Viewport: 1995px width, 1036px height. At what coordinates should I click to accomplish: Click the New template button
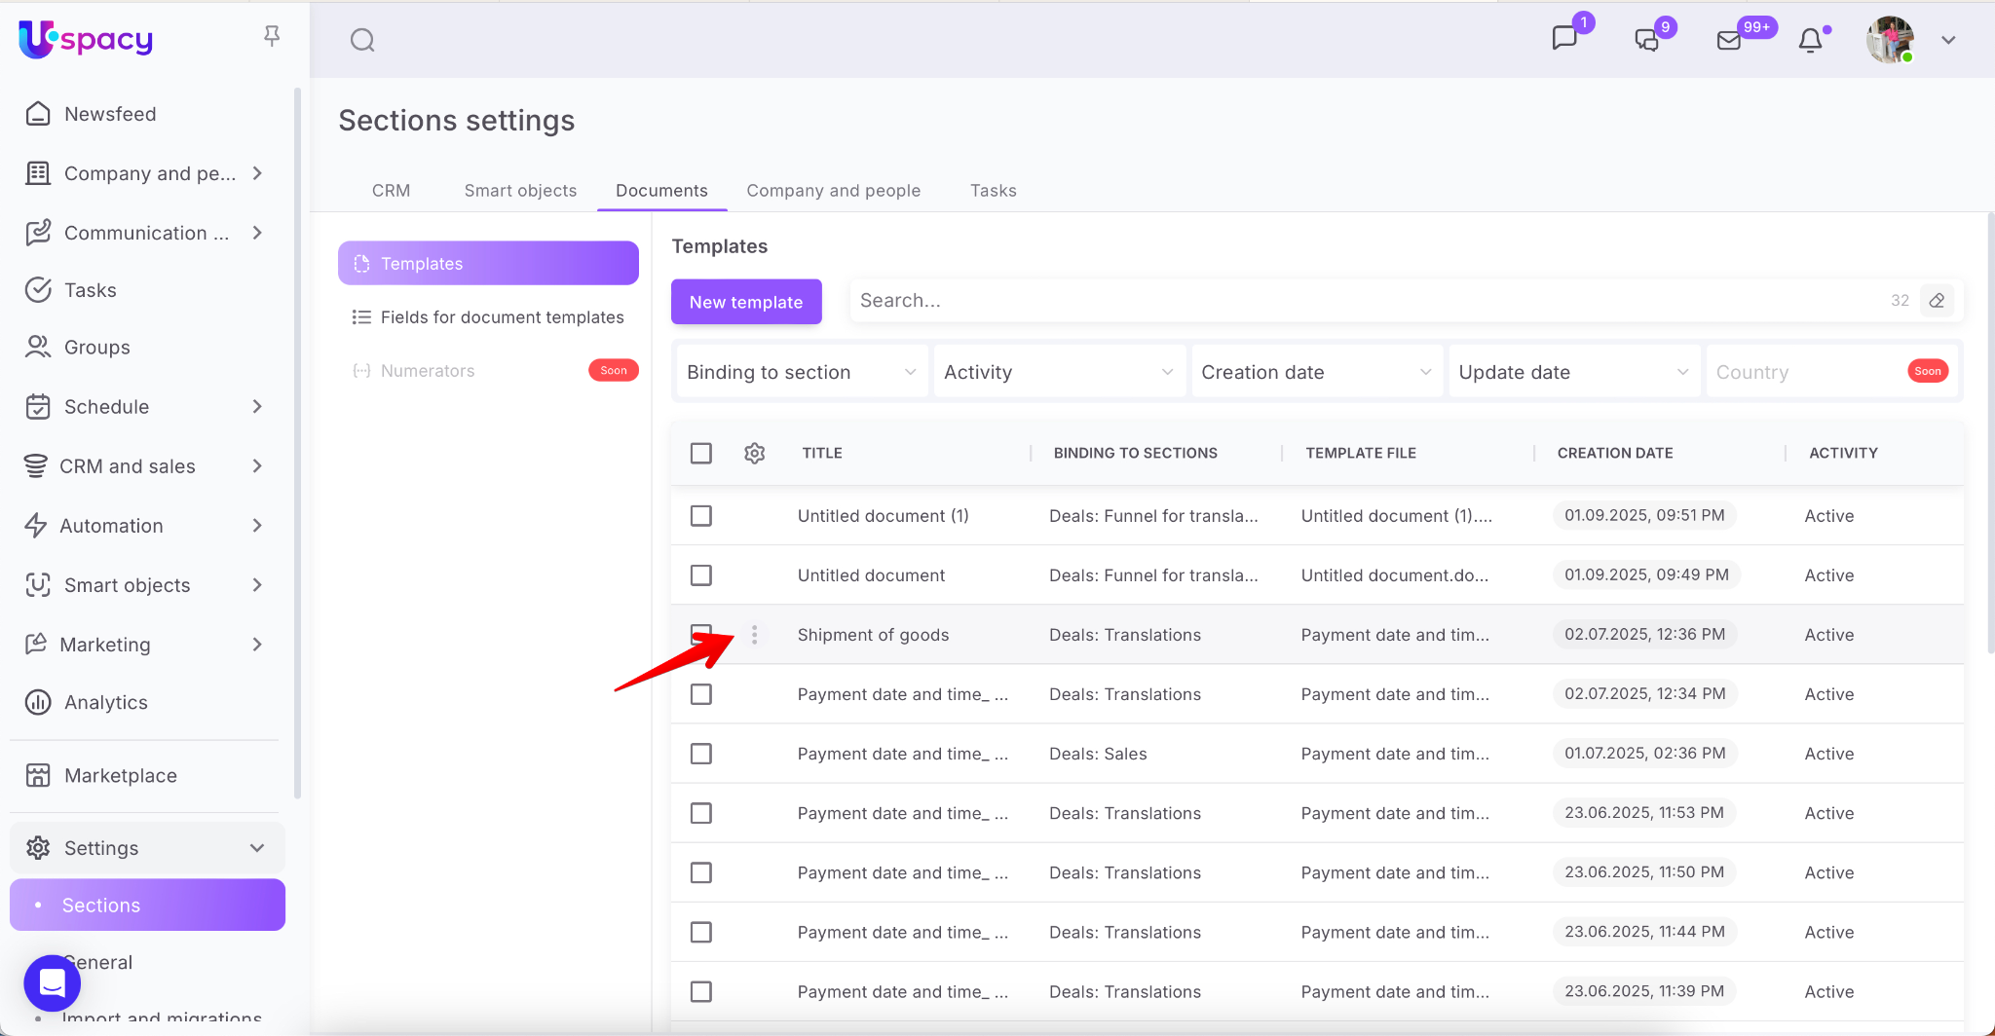(746, 302)
